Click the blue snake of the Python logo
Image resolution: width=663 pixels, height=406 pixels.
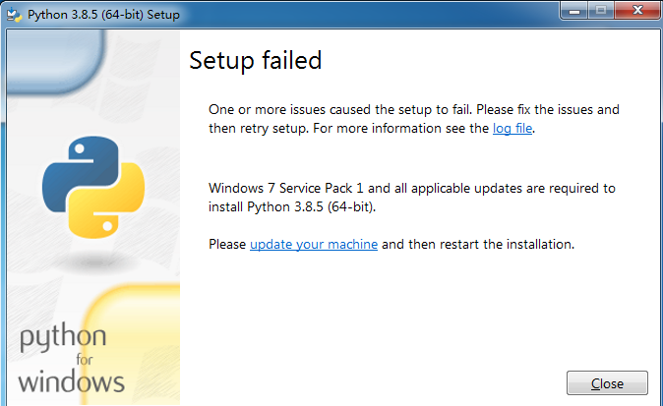(81, 169)
